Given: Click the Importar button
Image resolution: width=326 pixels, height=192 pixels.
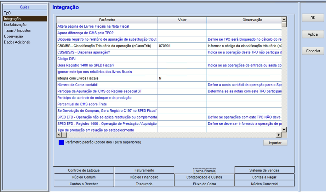Looking at the screenshot, I should pyautogui.click(x=275, y=143).
